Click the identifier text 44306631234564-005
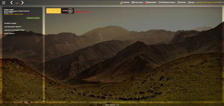224x106 pixels. click(24, 11)
